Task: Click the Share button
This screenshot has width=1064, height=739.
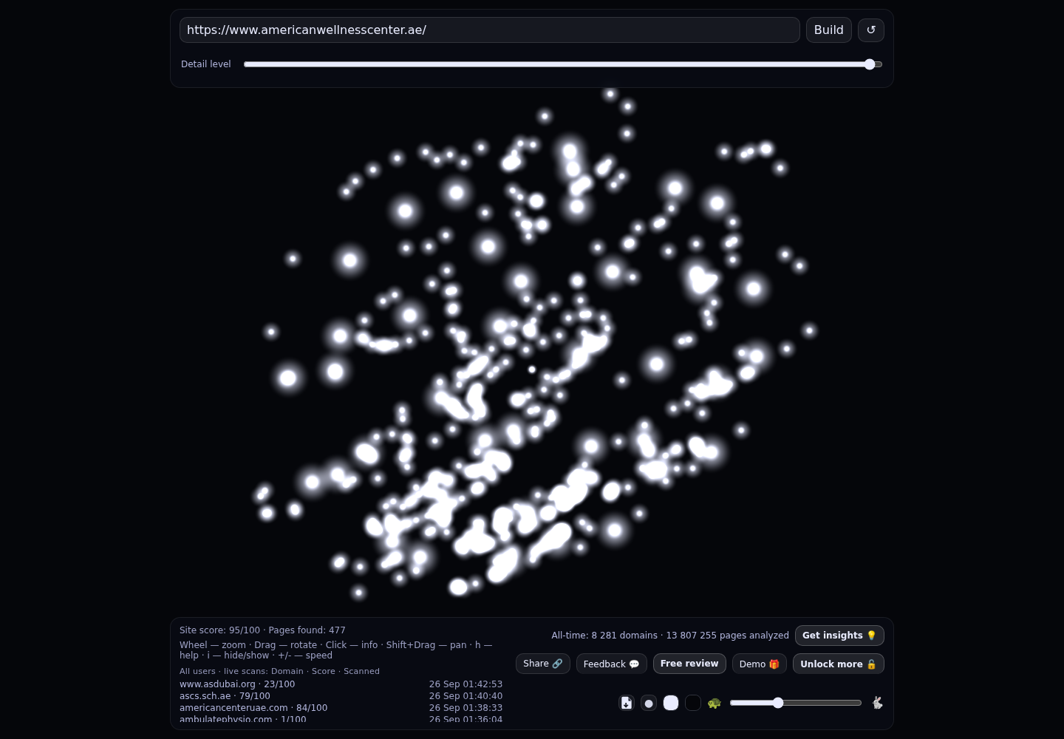Action: click(543, 664)
